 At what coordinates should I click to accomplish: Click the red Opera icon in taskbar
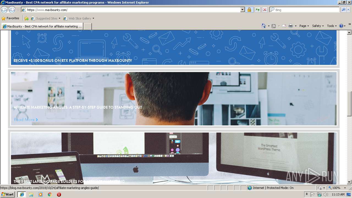(59, 194)
